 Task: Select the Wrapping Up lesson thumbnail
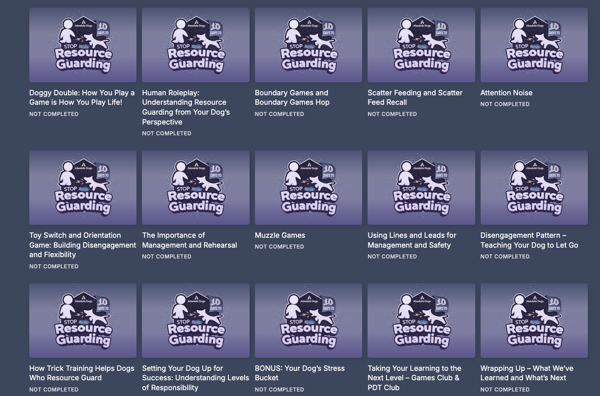coord(534,320)
